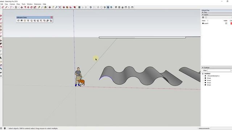The height and width of the screenshot is (130, 232).
Task: Collapse the Layers panel
Action: [x=203, y=14]
